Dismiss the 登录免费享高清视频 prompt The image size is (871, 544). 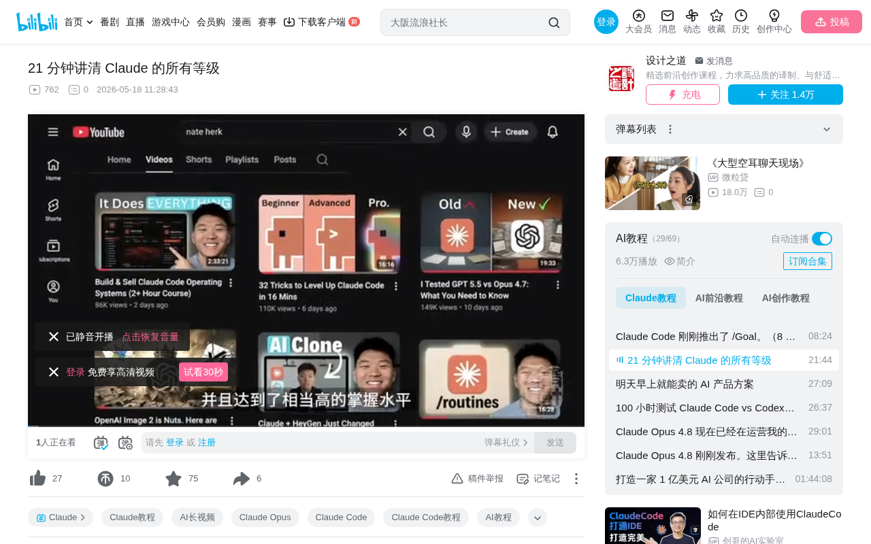point(54,372)
